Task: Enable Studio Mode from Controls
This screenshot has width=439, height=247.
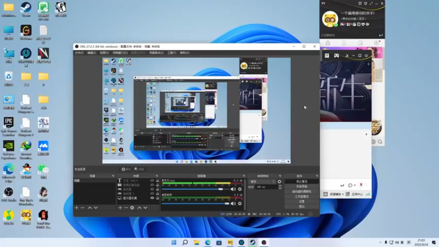Action: (x=301, y=197)
